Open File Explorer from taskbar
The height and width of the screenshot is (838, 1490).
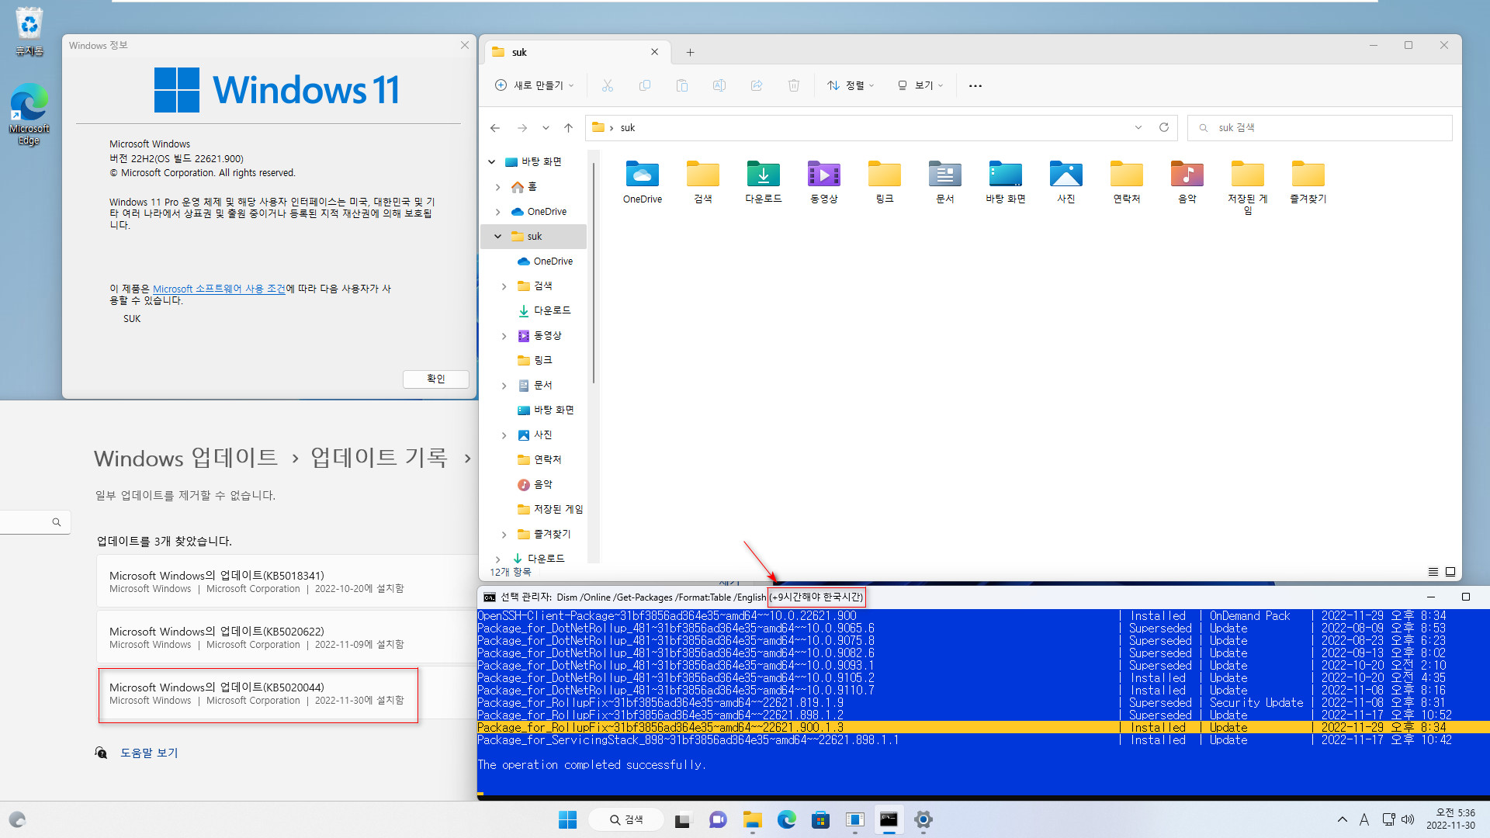coord(751,819)
